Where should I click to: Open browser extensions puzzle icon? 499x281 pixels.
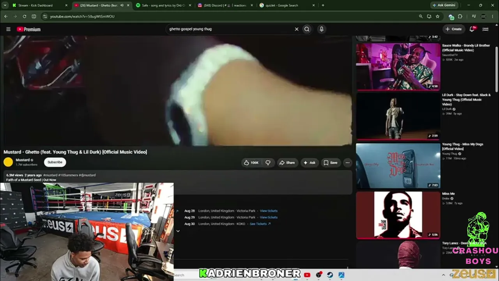460,16
